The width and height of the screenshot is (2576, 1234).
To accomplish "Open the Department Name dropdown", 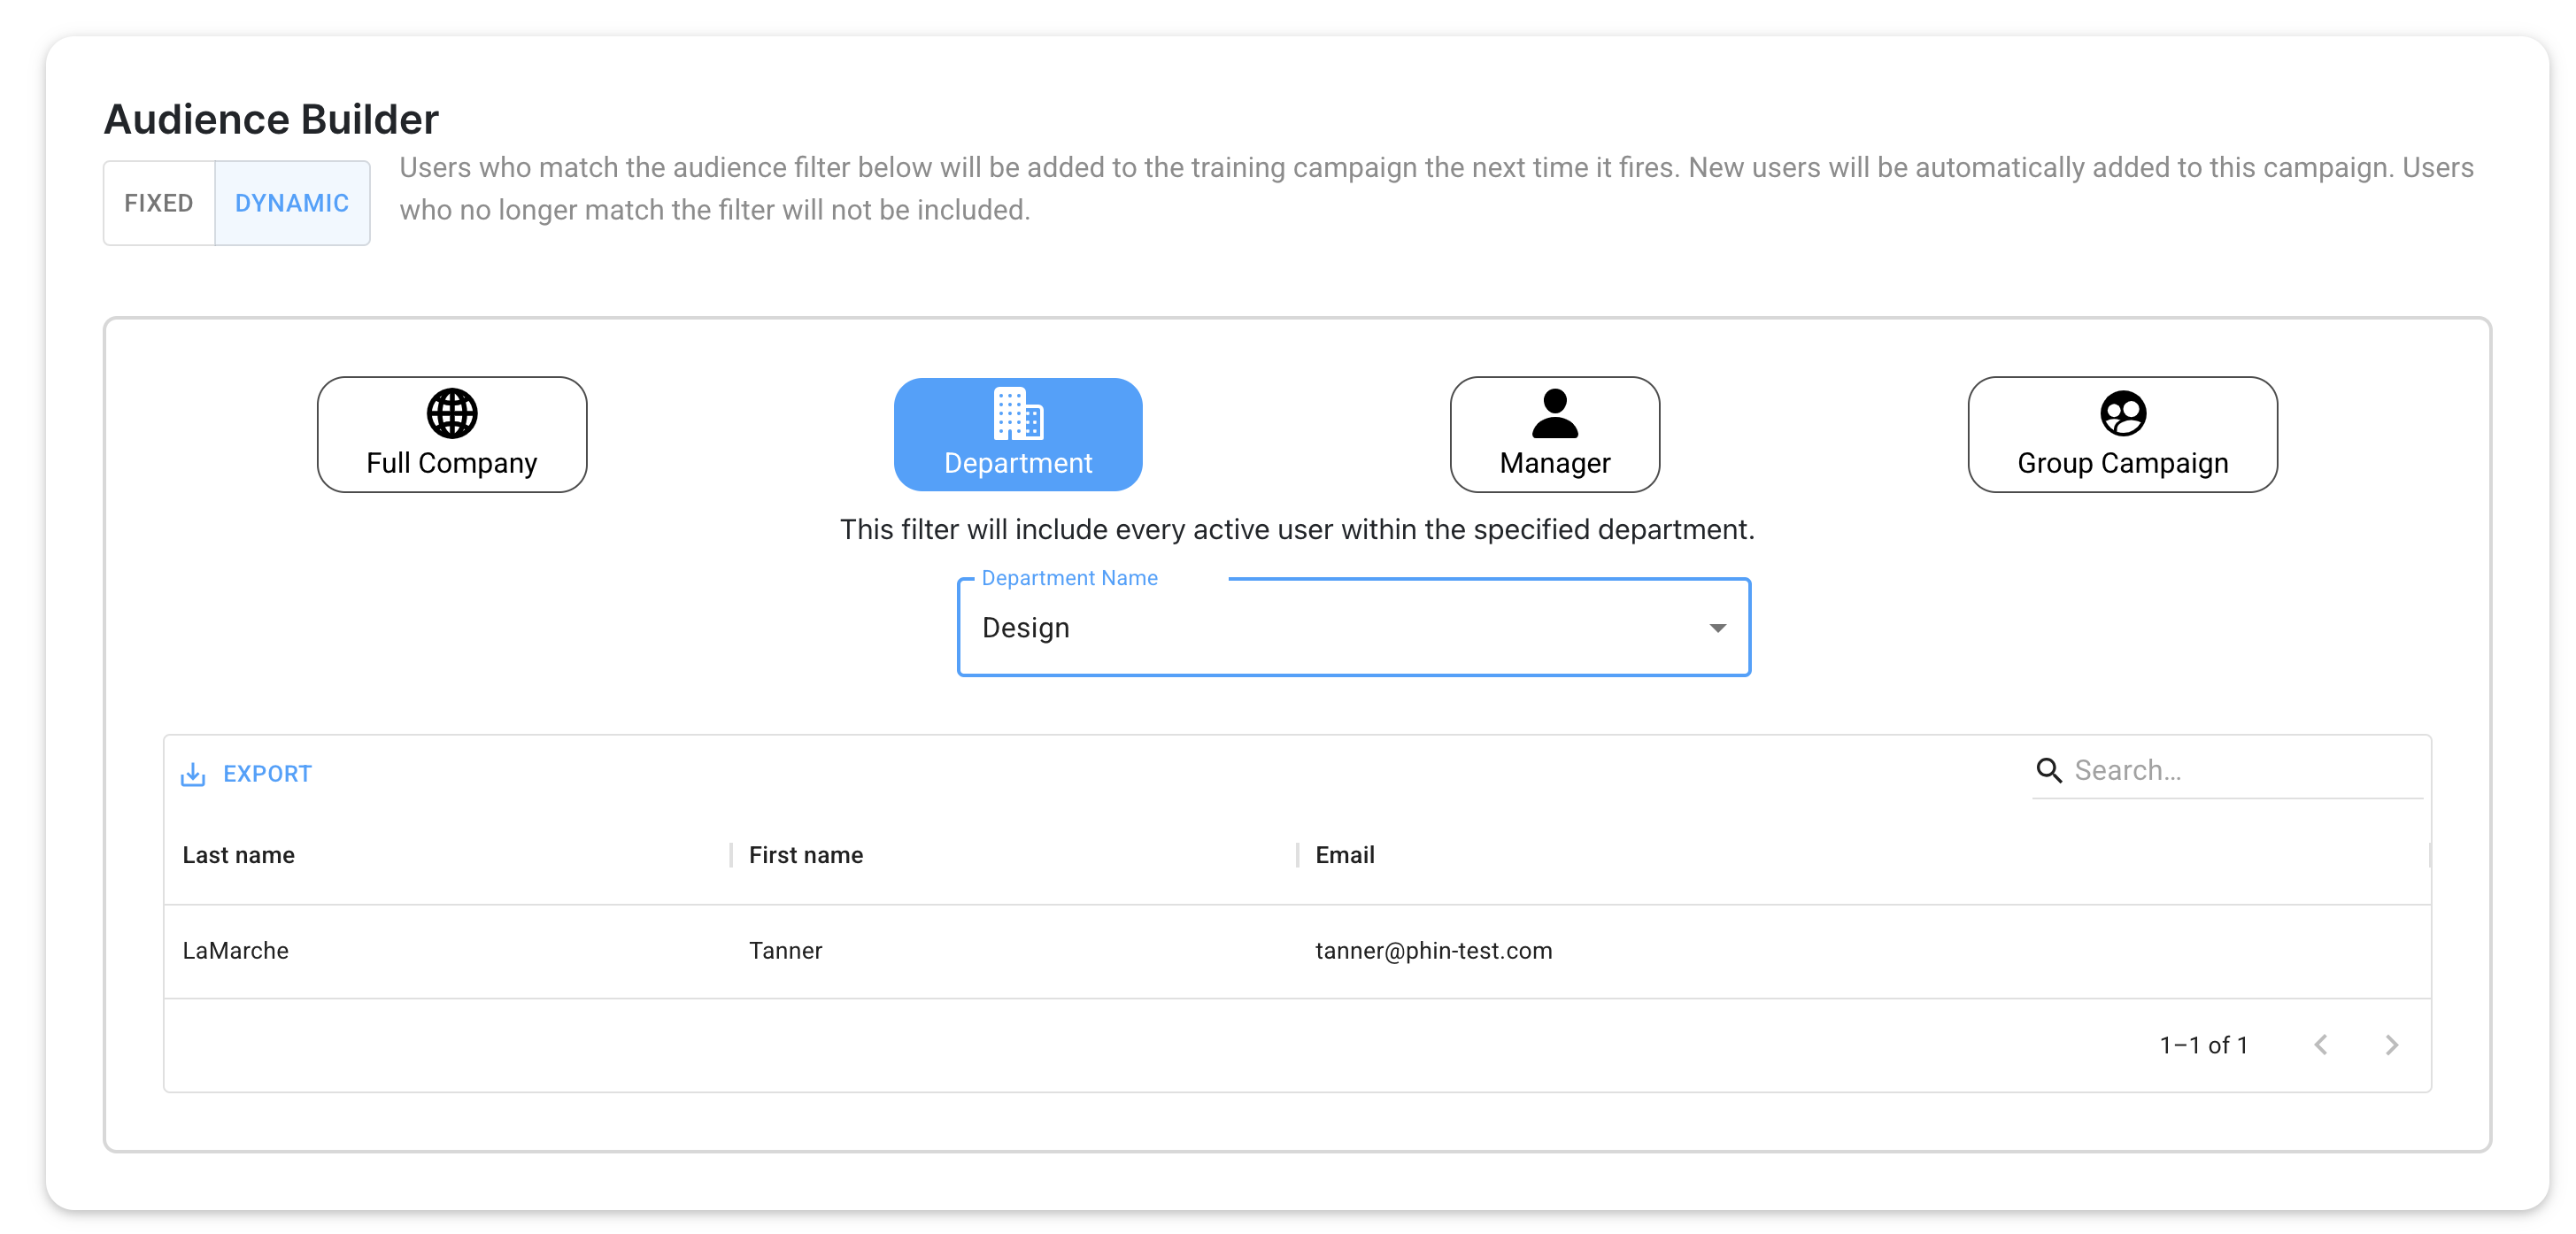I will point(1354,627).
